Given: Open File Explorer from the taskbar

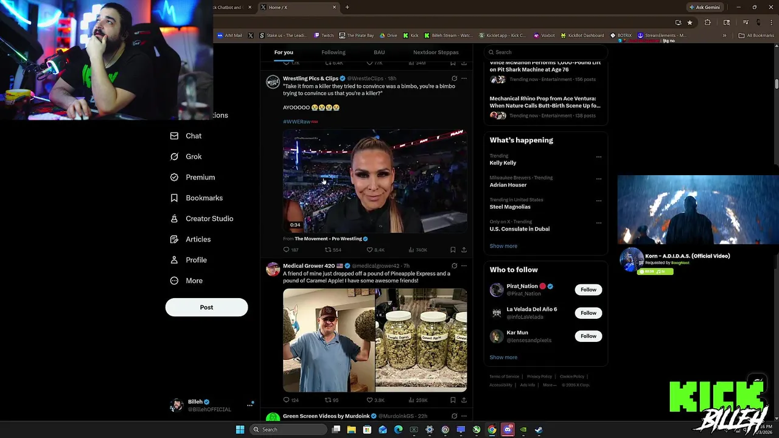Looking at the screenshot, I should pos(351,429).
